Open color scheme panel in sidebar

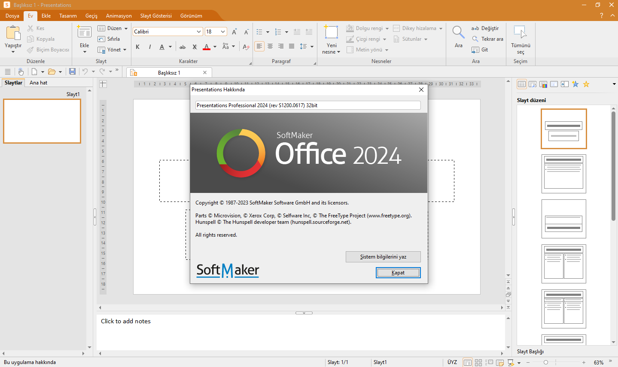pyautogui.click(x=543, y=84)
